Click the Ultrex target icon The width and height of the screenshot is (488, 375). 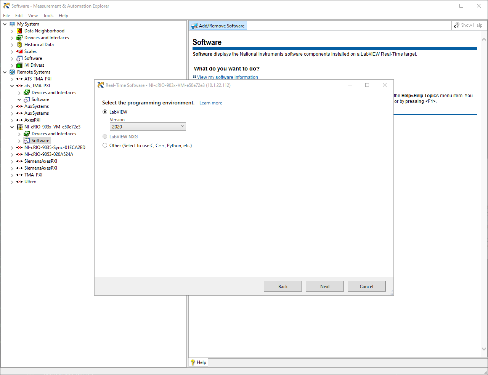click(19, 182)
